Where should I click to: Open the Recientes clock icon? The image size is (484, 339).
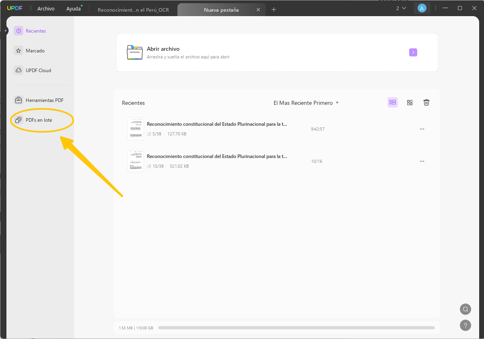tap(19, 31)
